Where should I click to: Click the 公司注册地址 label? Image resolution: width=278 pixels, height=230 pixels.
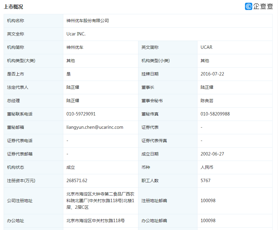point(20,201)
